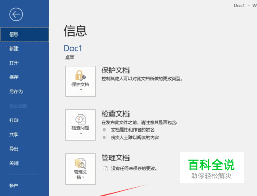
Task: Click the 检查文档 heading text
Action: tap(116, 114)
